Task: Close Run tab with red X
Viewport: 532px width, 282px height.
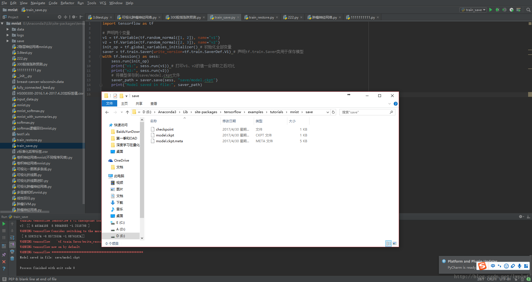Action: [4, 262]
